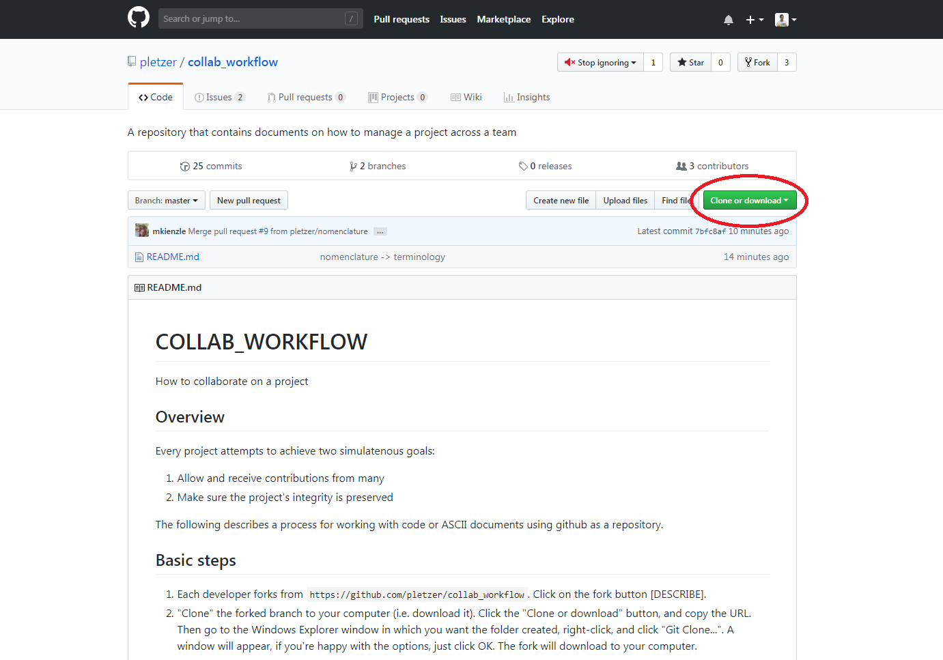
Task: Select the Code tab
Action: 156,97
